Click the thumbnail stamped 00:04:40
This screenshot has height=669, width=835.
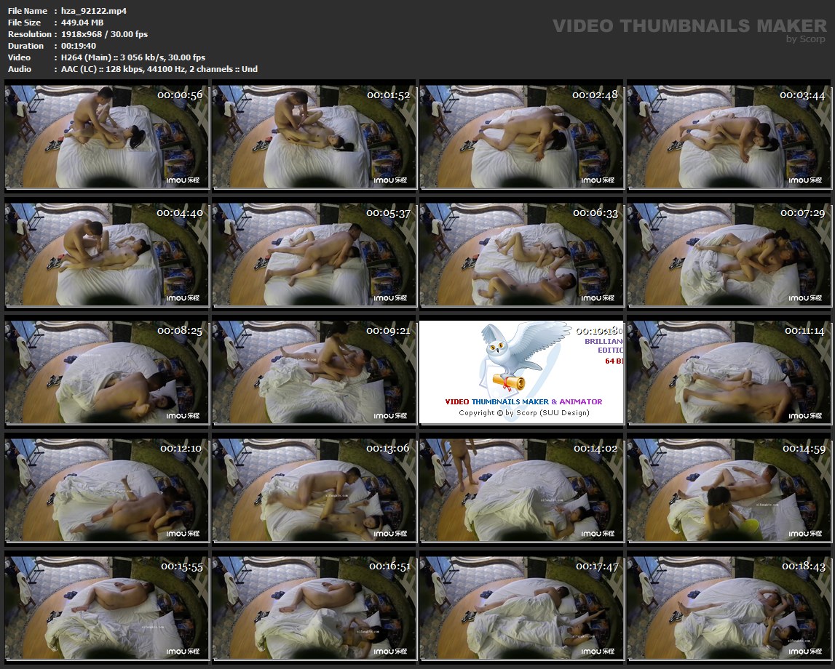(106, 255)
